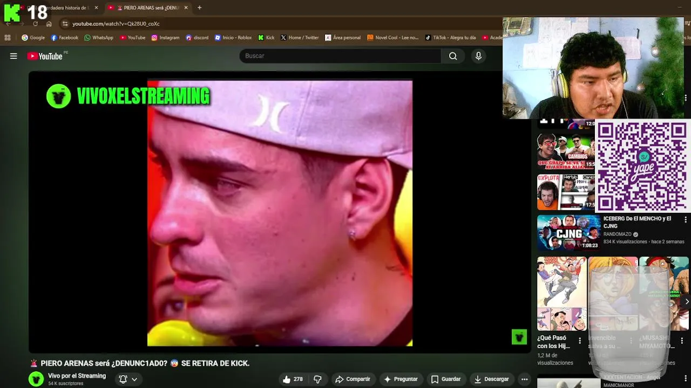Open Home / Twitter bookmark
Image resolution: width=691 pixels, height=388 pixels.
pos(300,38)
